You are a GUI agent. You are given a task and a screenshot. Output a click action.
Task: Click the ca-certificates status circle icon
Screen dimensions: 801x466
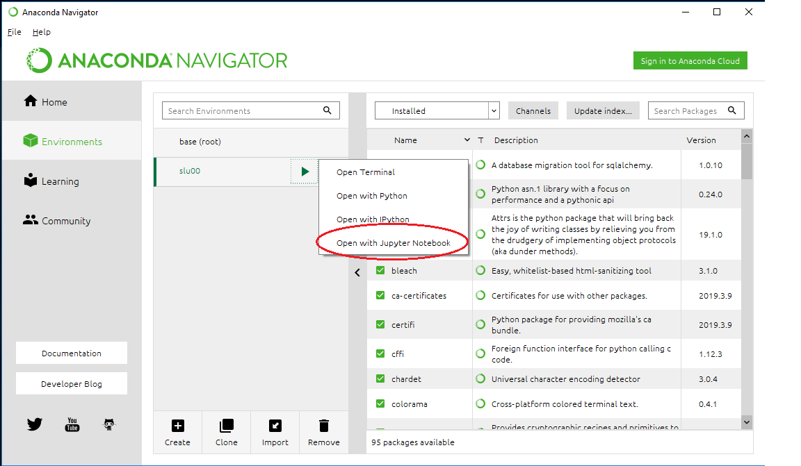(x=480, y=295)
